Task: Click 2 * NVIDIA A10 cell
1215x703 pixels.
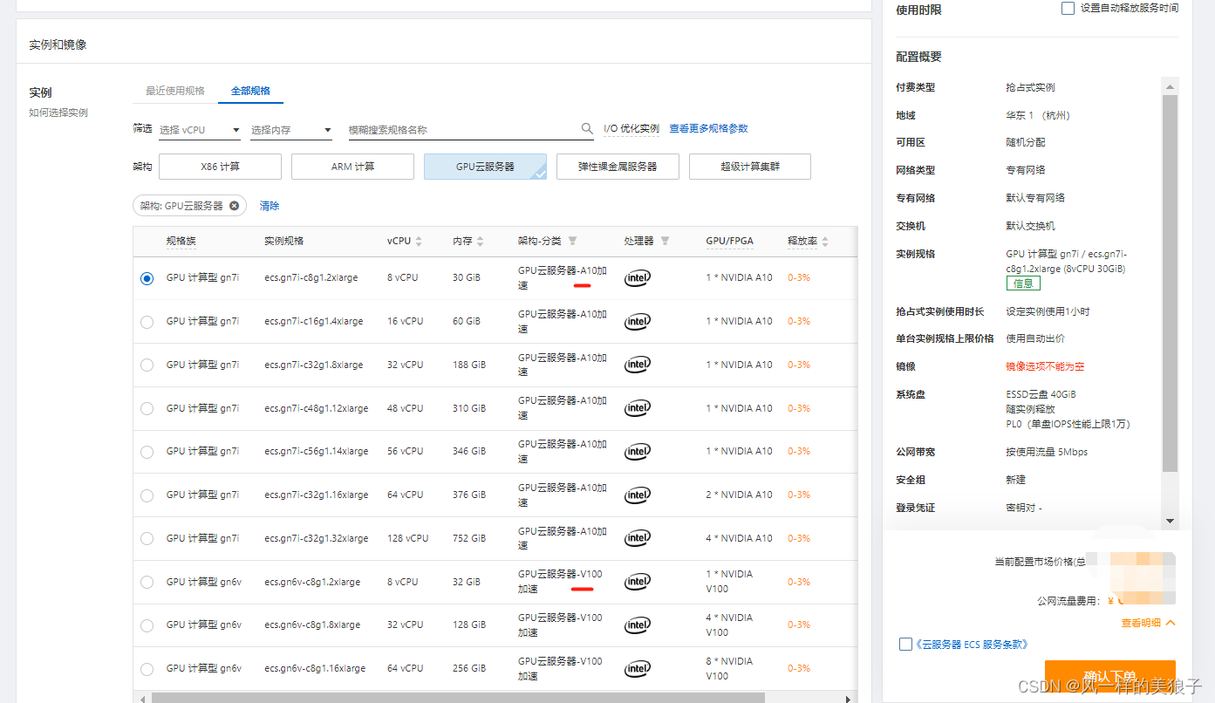Action: pos(740,495)
